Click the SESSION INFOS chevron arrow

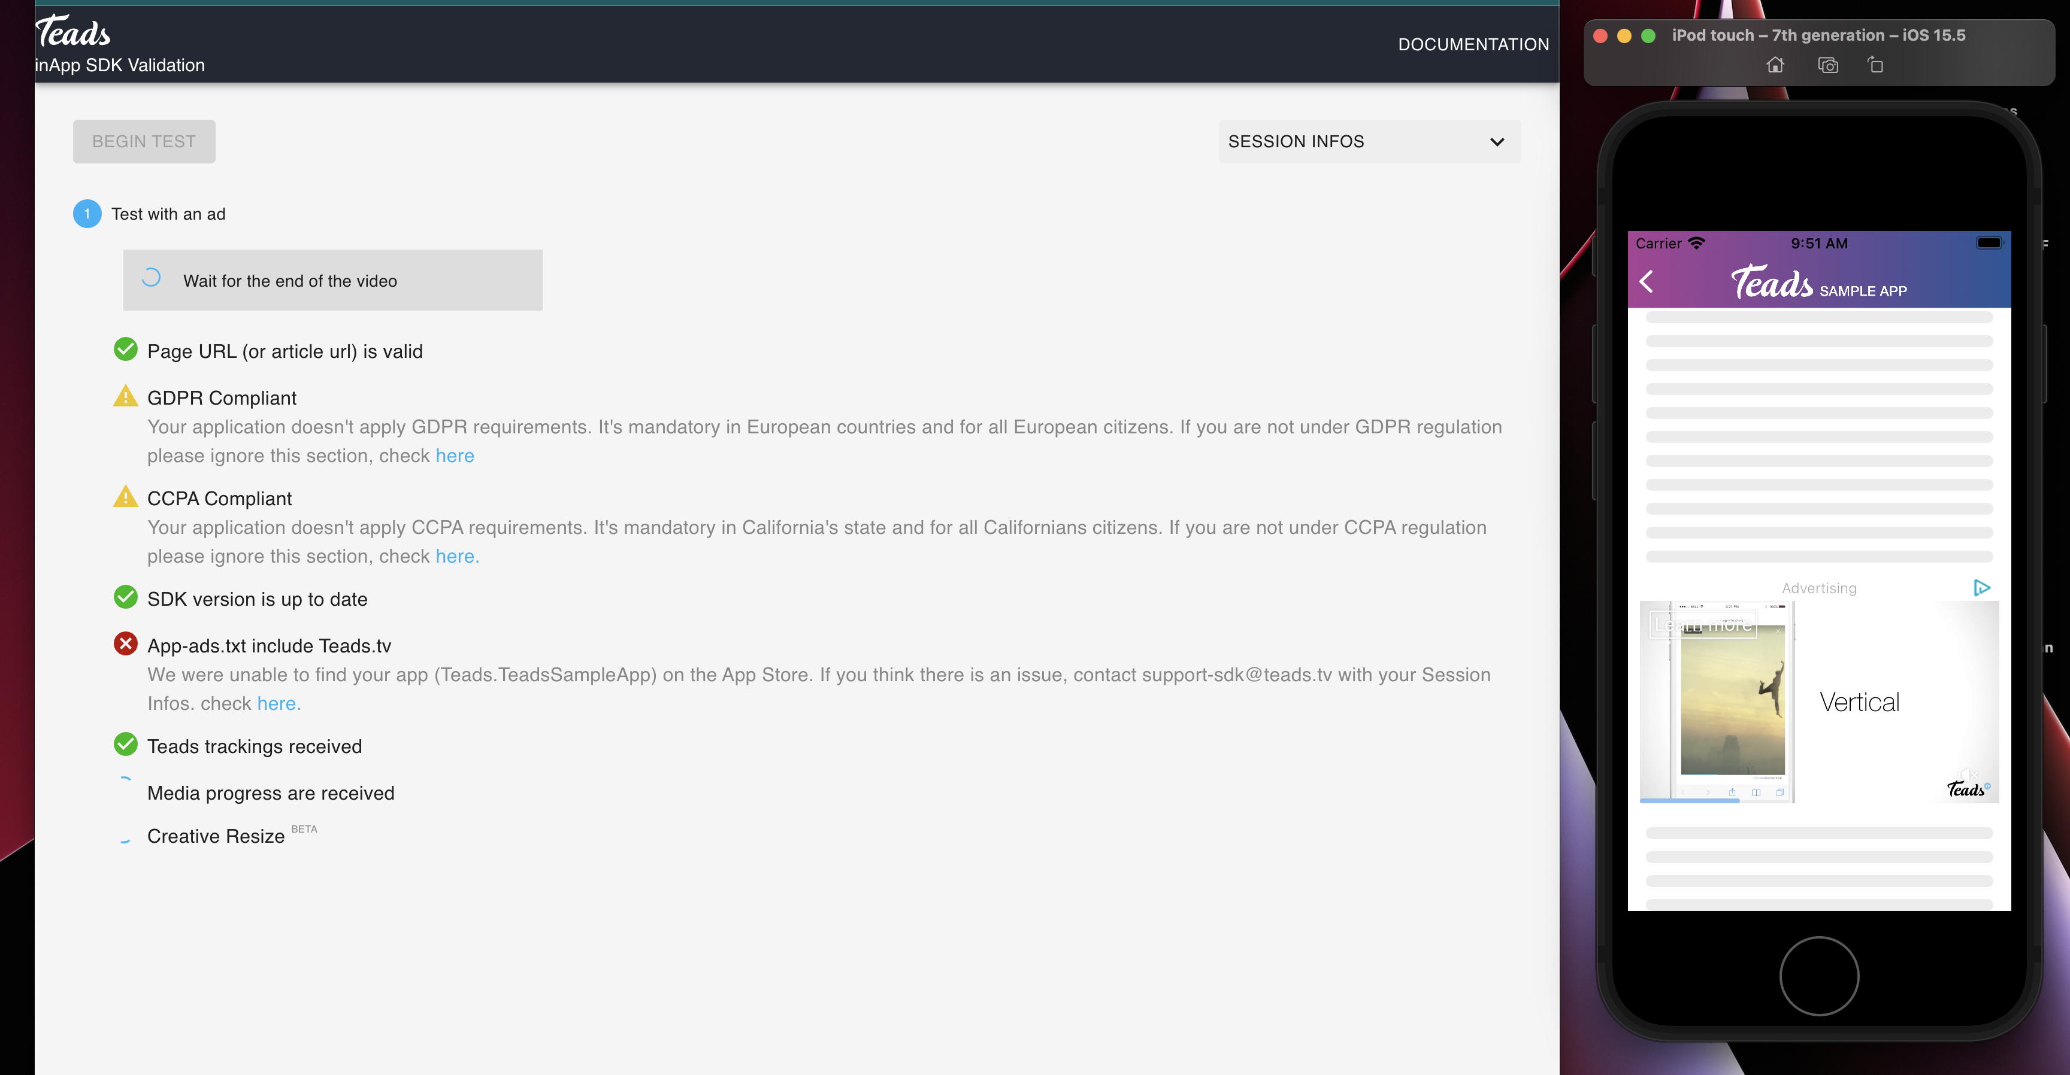(x=1496, y=142)
